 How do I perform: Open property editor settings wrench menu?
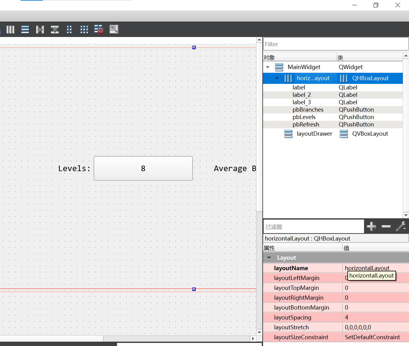401,226
